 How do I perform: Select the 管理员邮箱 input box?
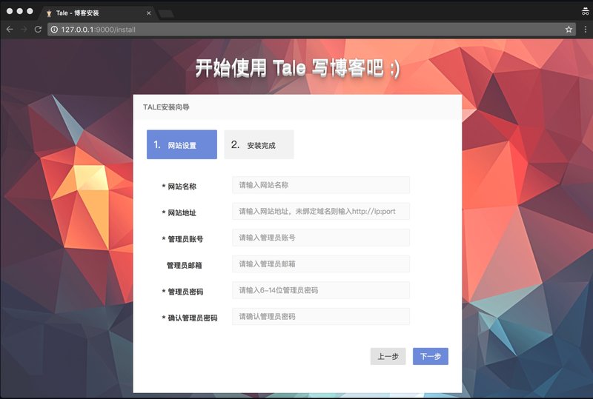[x=320, y=264]
